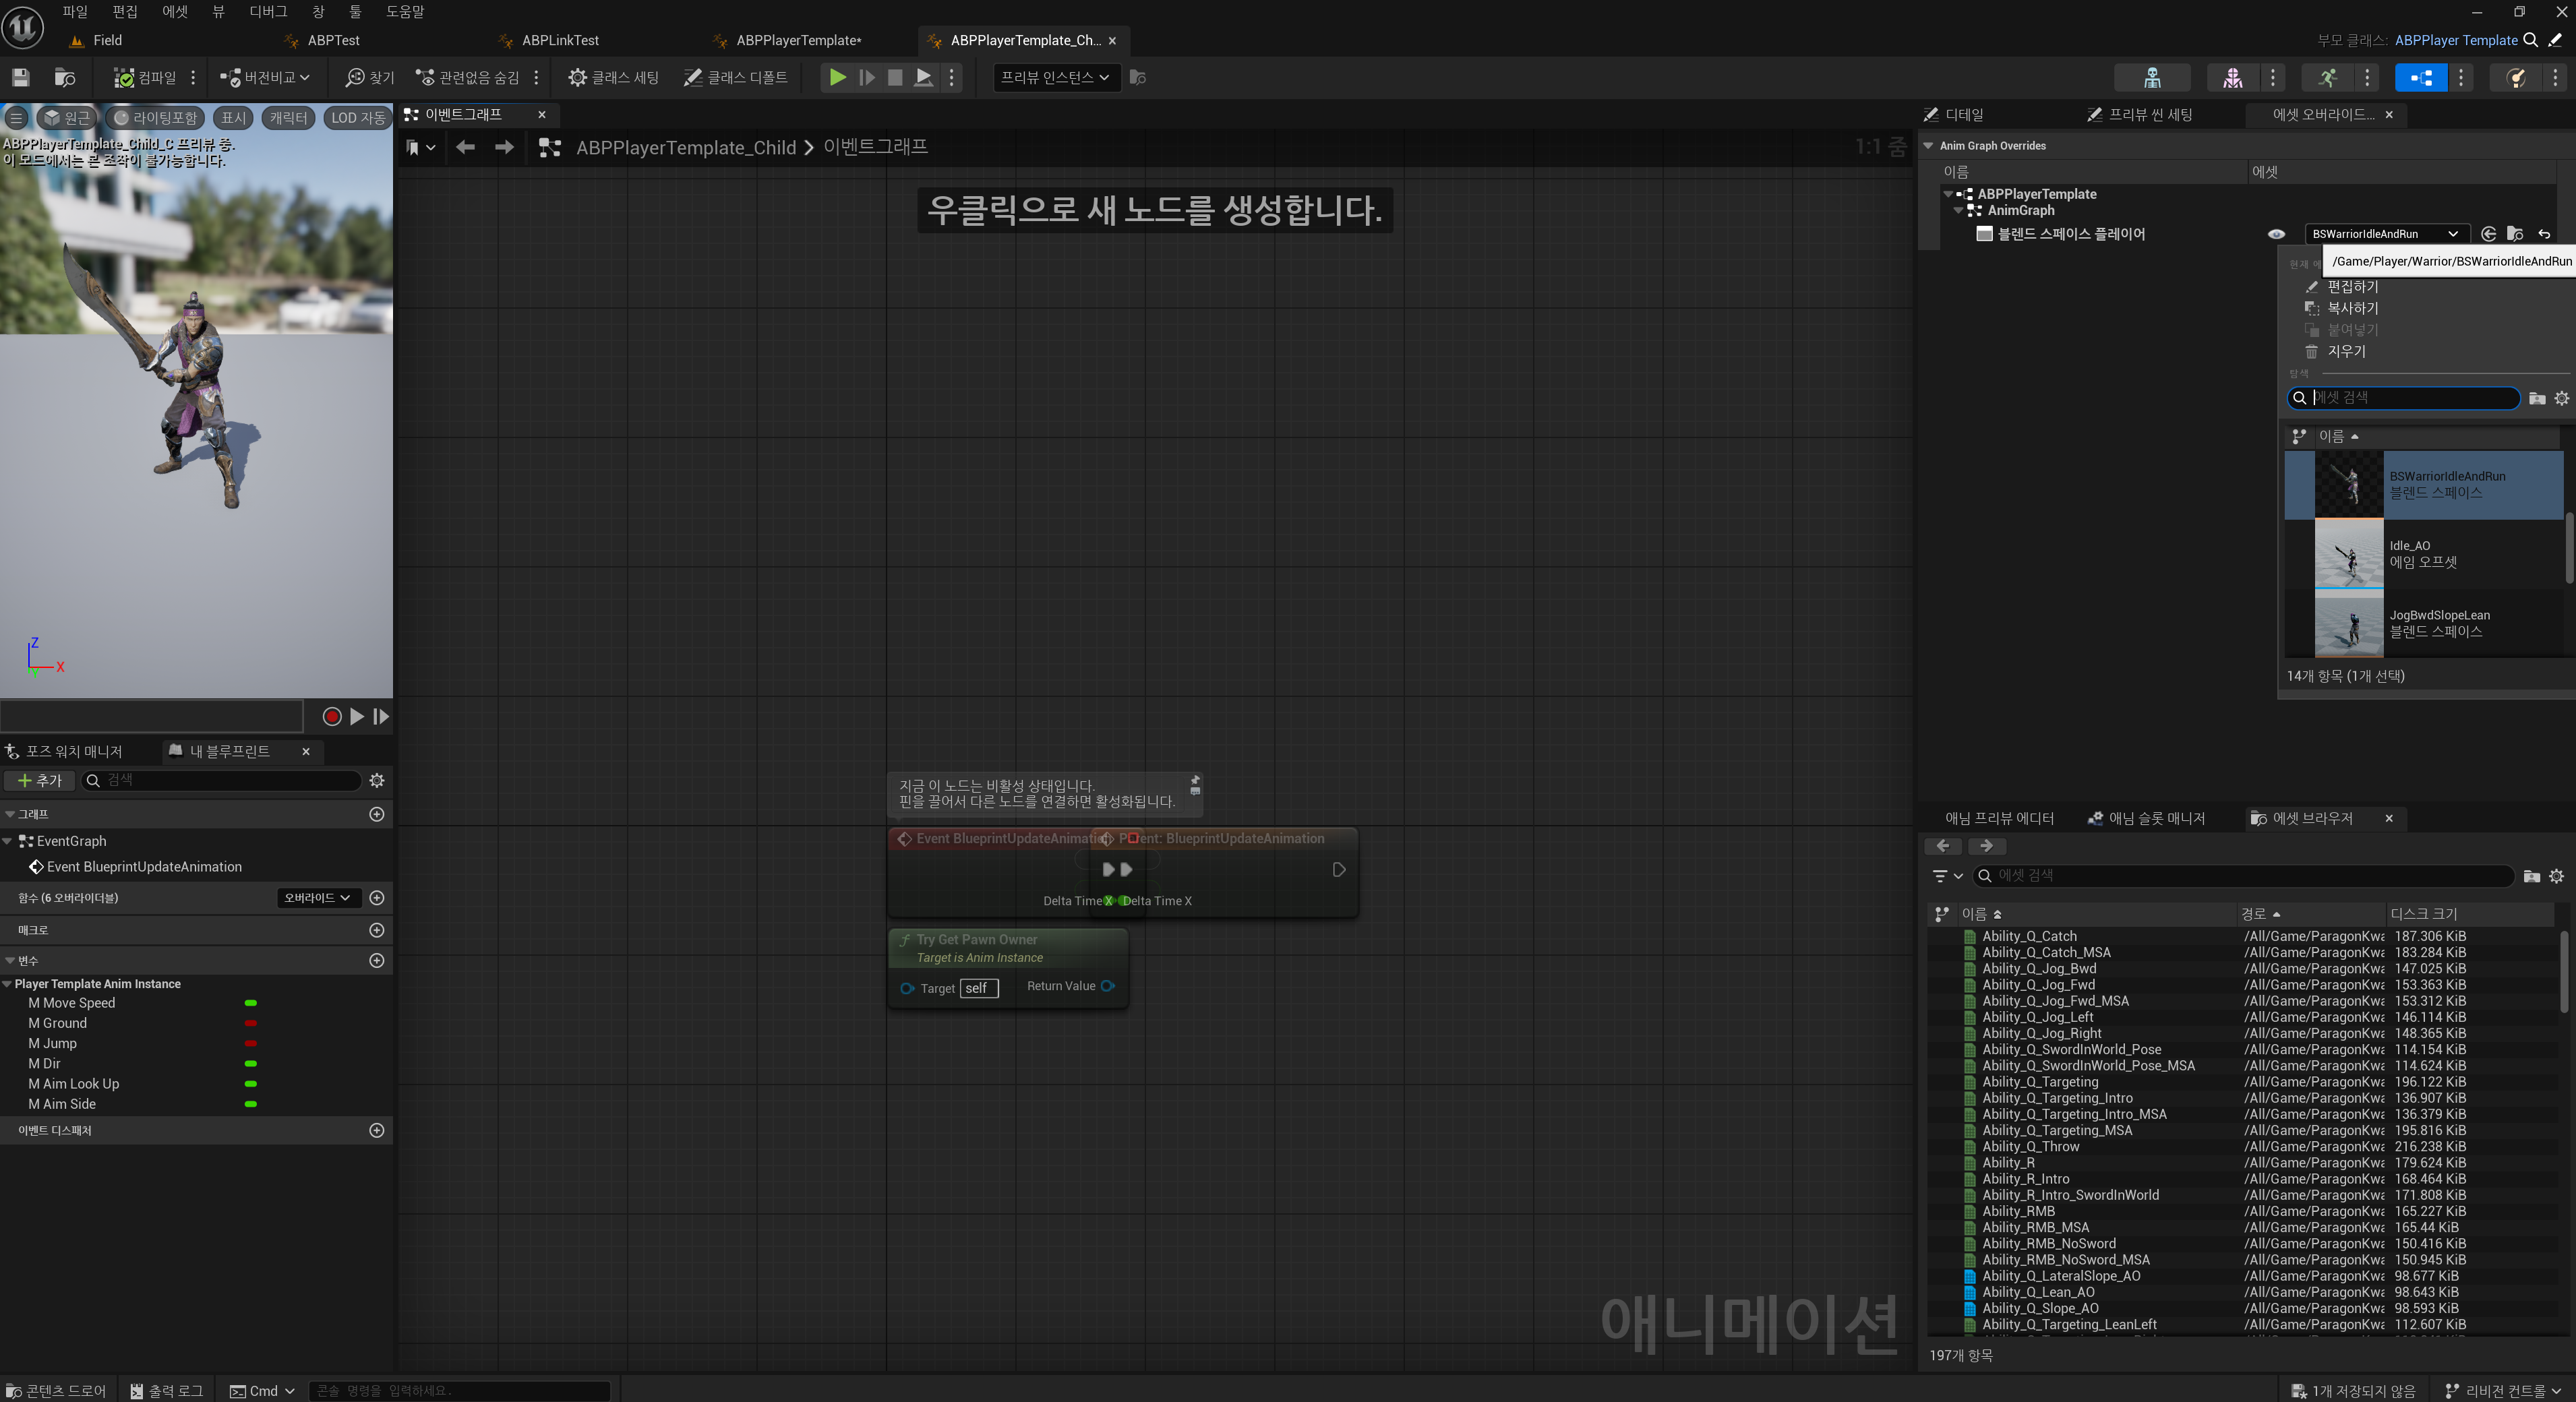
Task: Click the reset-to-default arrow for blend space override
Action: point(2544,234)
